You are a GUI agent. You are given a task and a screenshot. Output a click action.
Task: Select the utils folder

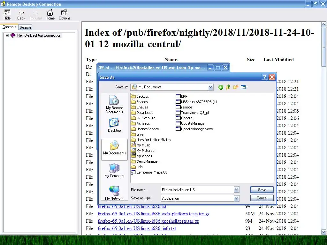137,167
